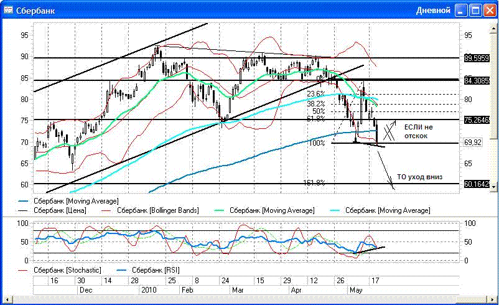499x305 pixels.
Task: Select the 'Сбербанк [Цена]' legend entry
Action: (52, 210)
